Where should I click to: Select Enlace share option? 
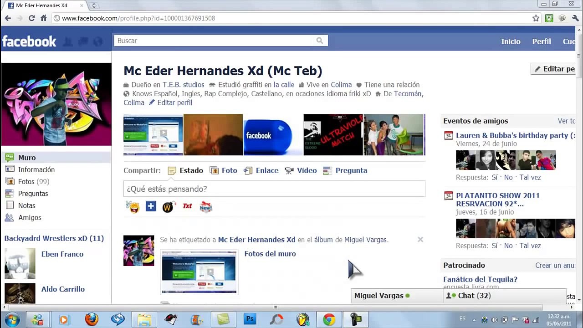click(261, 170)
